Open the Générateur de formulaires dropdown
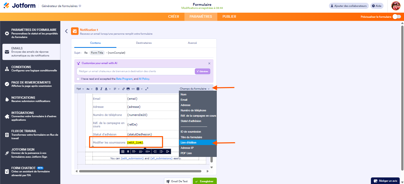 pos(61,6)
